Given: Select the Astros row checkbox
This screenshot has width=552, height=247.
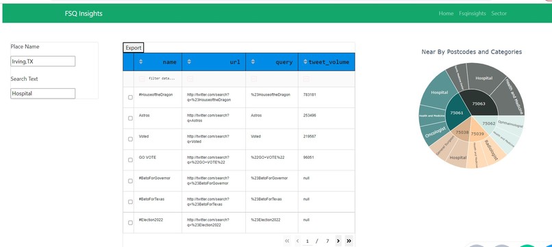Looking at the screenshot, I should pos(130,118).
